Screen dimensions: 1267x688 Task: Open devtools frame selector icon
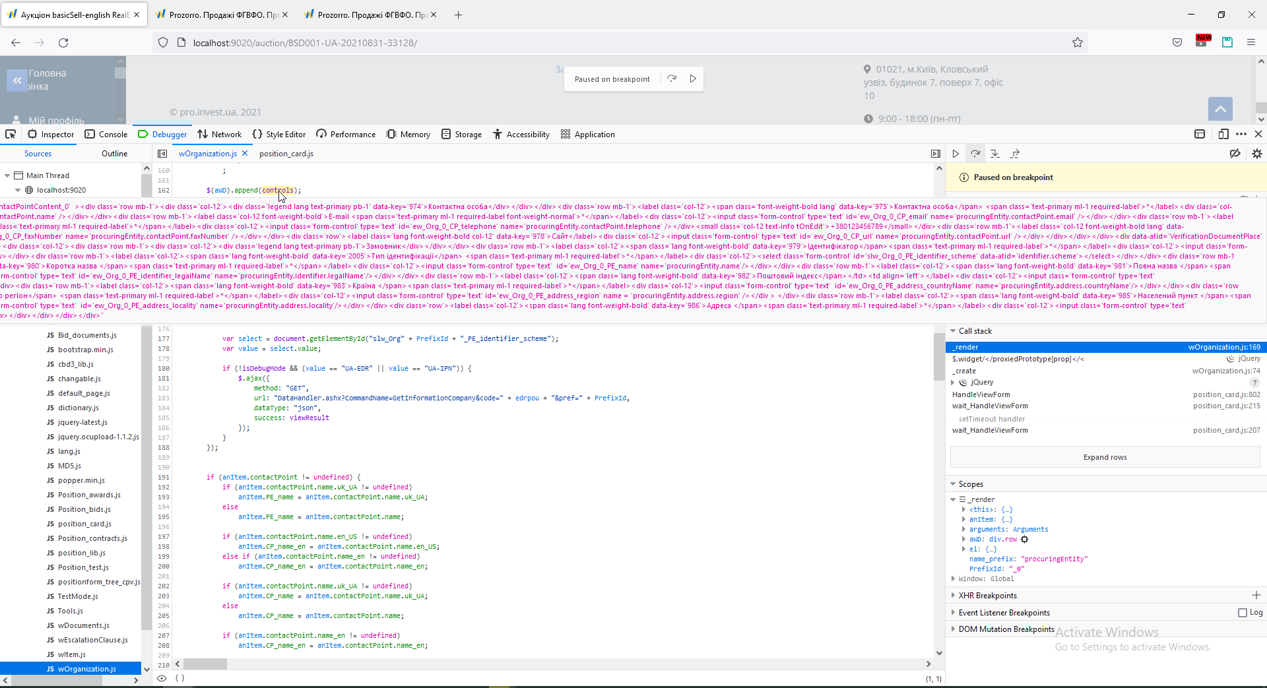pos(1200,134)
